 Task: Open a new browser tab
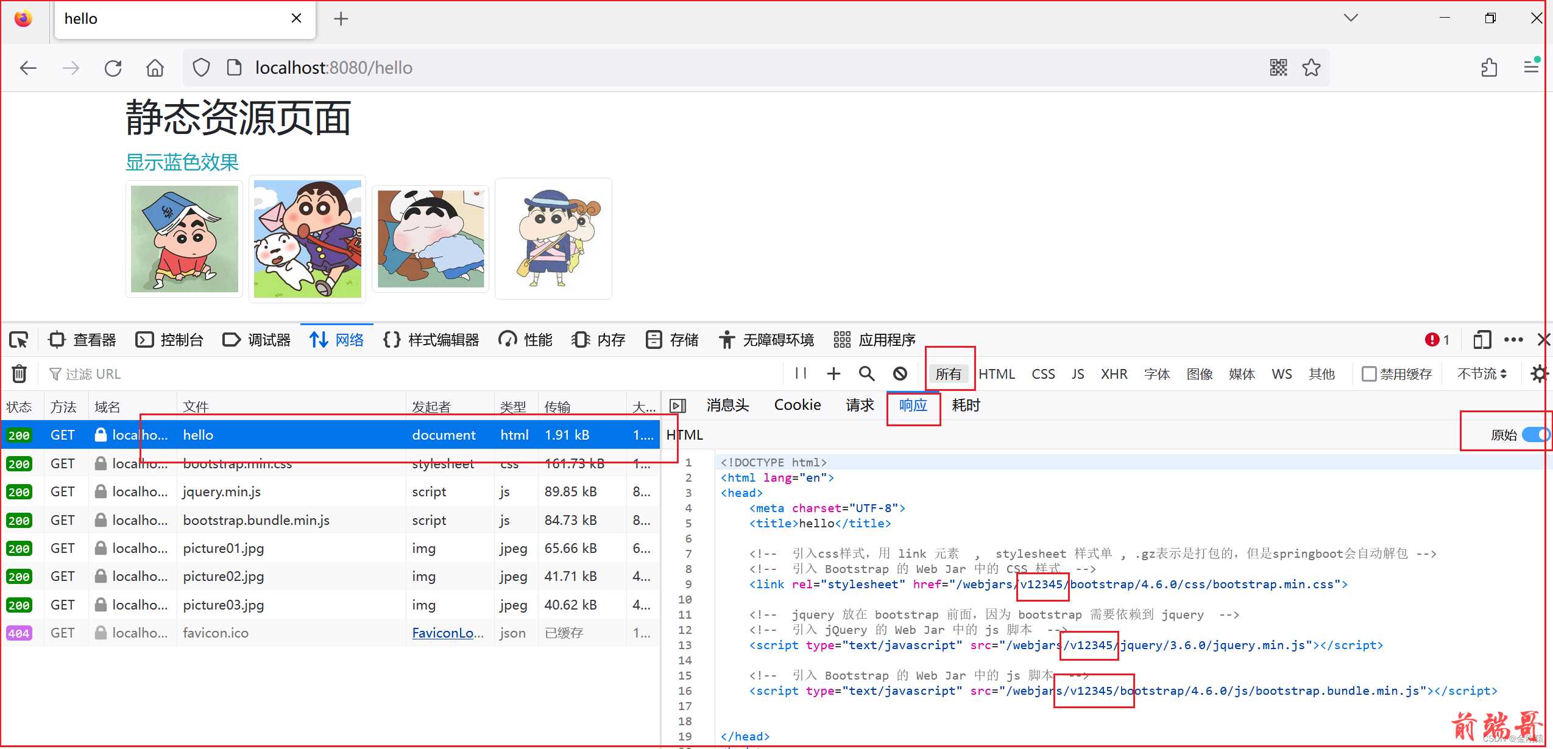[341, 19]
